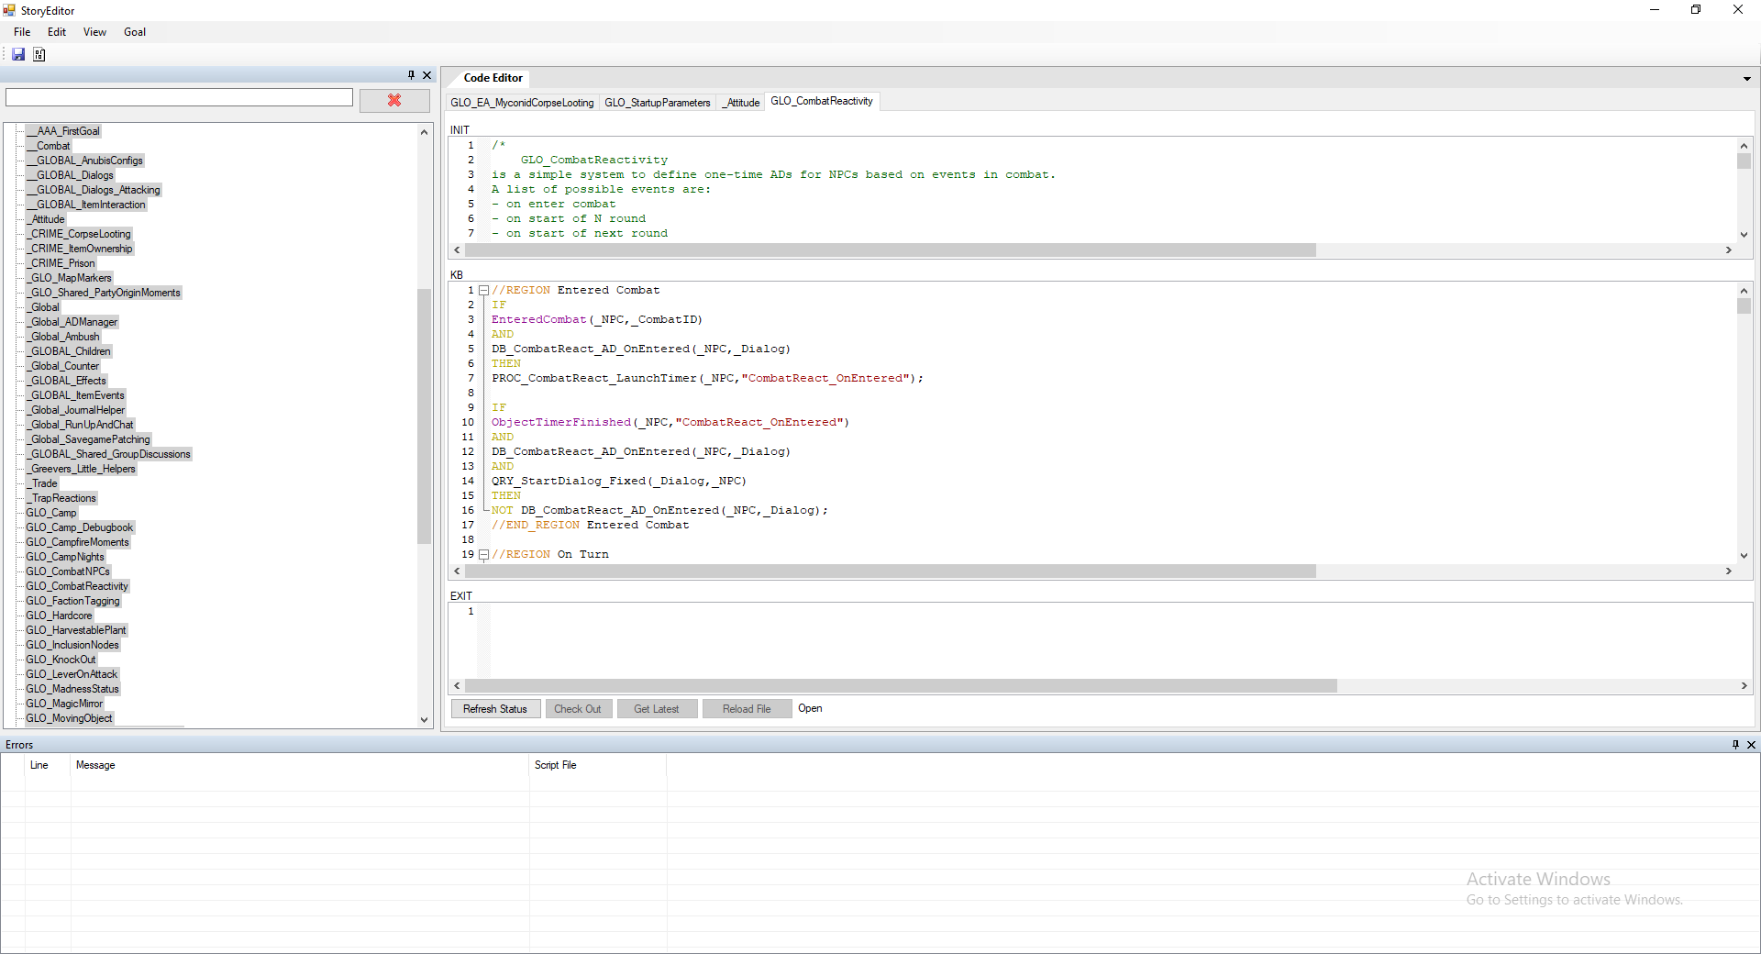Select _Attitude in the goal list
The height and width of the screenshot is (954, 1761).
tap(45, 219)
